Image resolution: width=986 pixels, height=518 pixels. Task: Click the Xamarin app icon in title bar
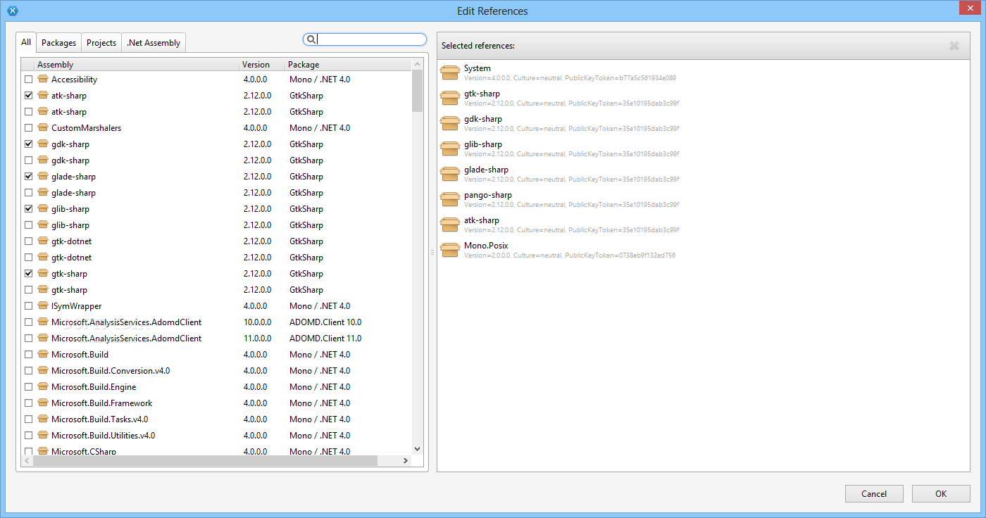coord(12,11)
